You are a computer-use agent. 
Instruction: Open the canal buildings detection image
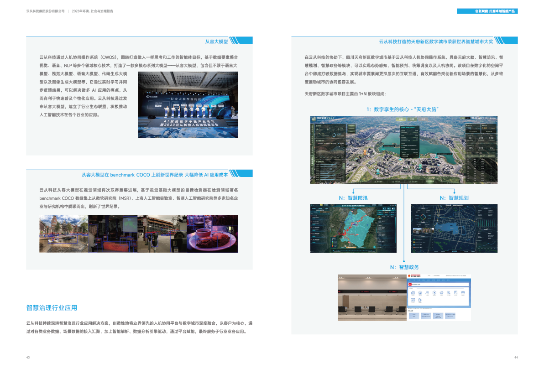click(x=63, y=234)
